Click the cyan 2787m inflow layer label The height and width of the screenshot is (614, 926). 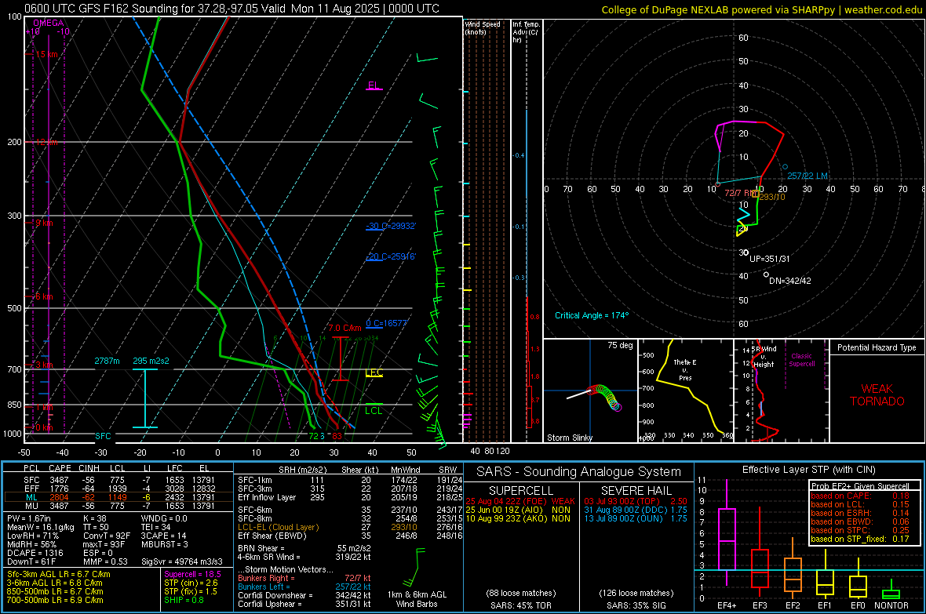click(x=107, y=361)
